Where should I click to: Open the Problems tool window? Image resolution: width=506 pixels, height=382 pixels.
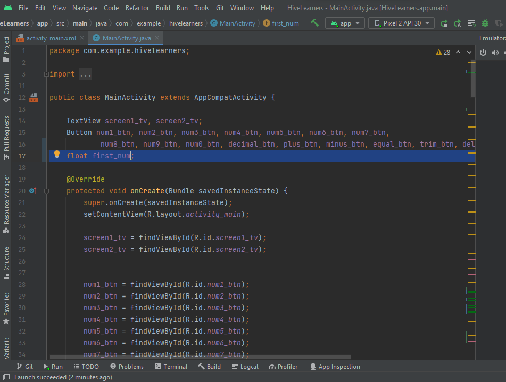127,367
